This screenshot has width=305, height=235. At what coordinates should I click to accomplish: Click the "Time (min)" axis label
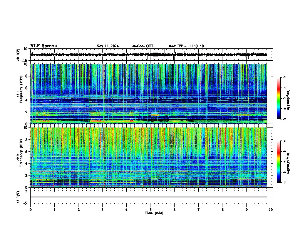[x=154, y=213]
